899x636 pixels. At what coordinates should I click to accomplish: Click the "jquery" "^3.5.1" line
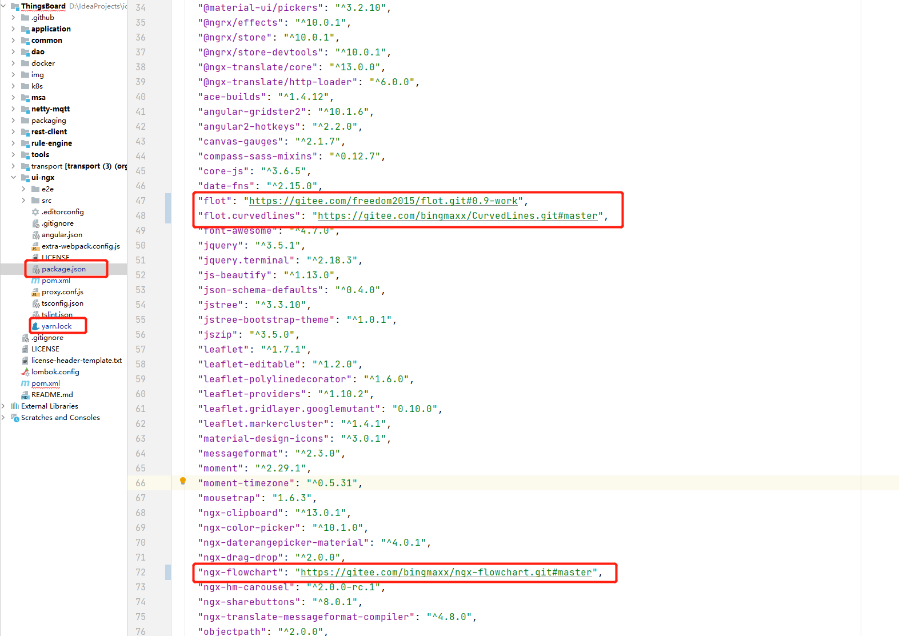tap(251, 245)
